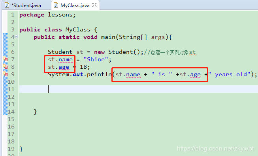Click 'lessons;' on line 1

pyautogui.click(x=62, y=15)
